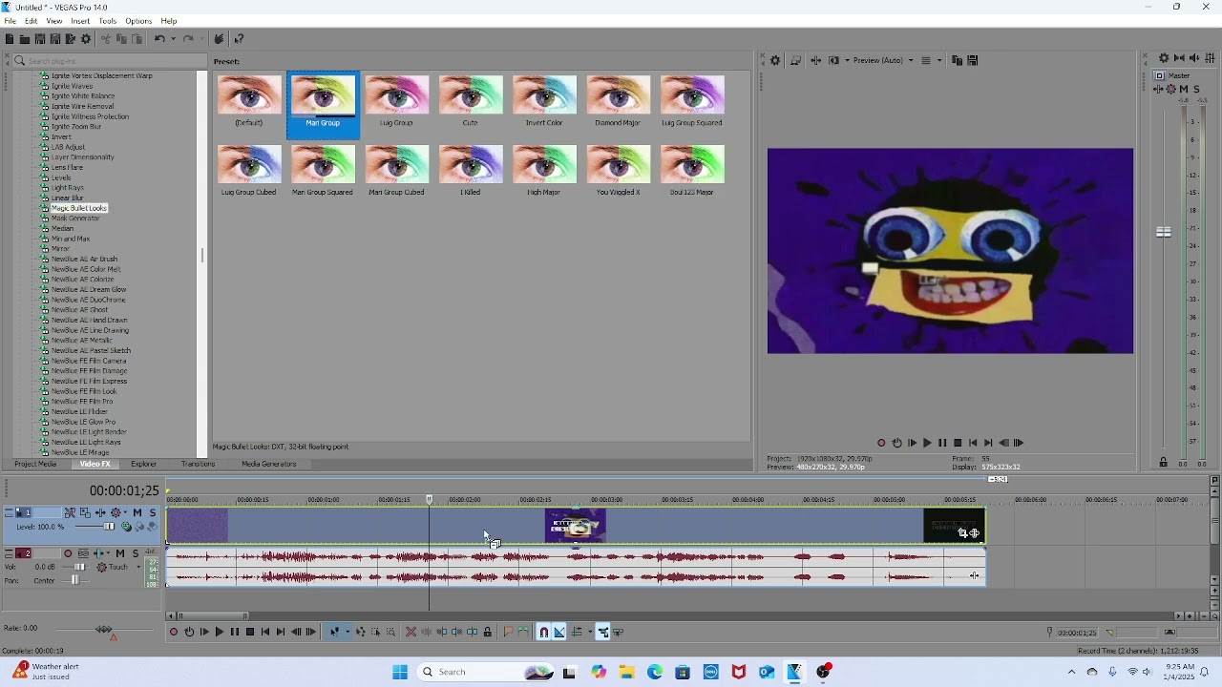Copy preview snapshot to clipboard
1222x687 pixels.
pyautogui.click(x=958, y=60)
